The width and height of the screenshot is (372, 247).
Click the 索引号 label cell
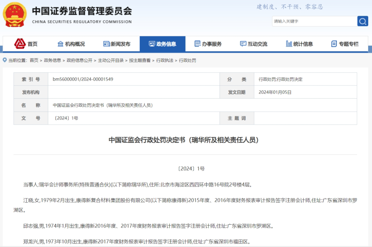point(31,79)
